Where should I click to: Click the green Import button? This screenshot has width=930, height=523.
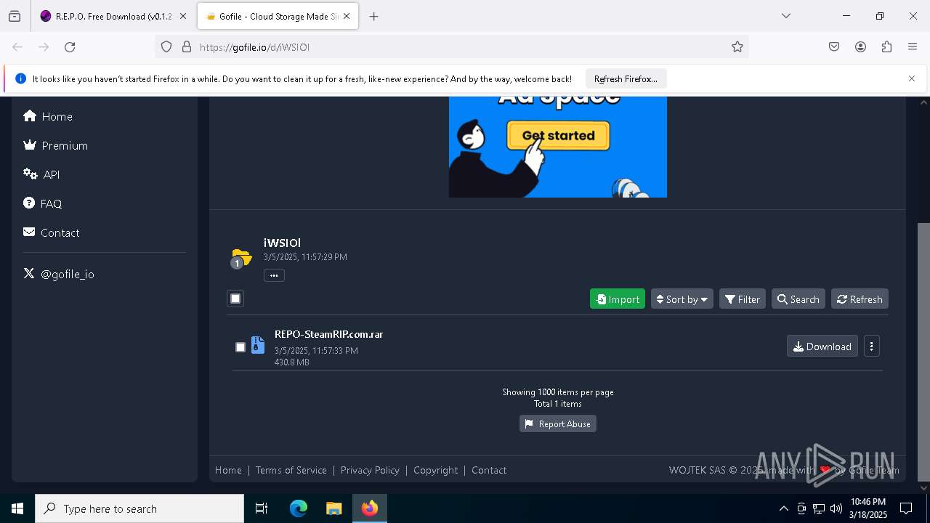coord(618,299)
